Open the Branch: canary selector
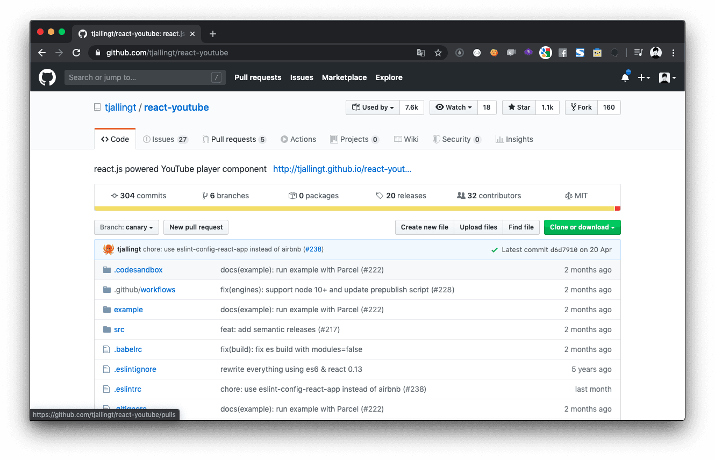This screenshot has width=715, height=460. pyautogui.click(x=126, y=227)
